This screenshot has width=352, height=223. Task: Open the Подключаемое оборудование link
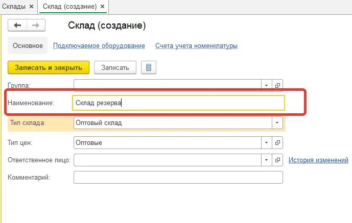tap(99, 46)
